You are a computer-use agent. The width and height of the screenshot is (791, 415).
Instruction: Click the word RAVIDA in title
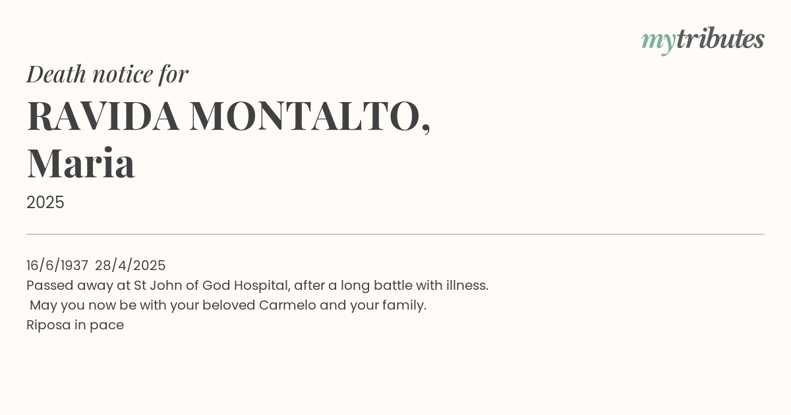point(103,116)
